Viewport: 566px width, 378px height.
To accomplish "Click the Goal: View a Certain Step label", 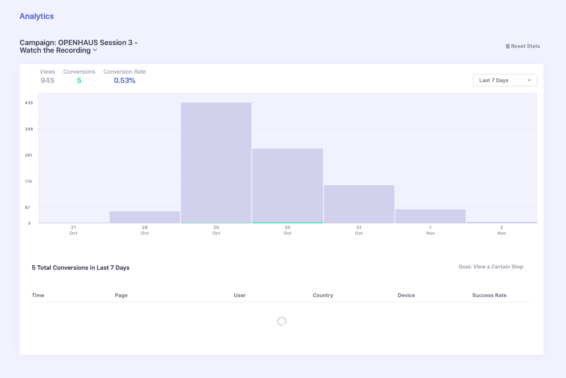I will coord(491,266).
